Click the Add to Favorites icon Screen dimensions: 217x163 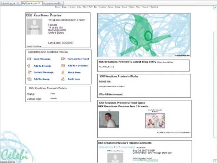pos(63,66)
